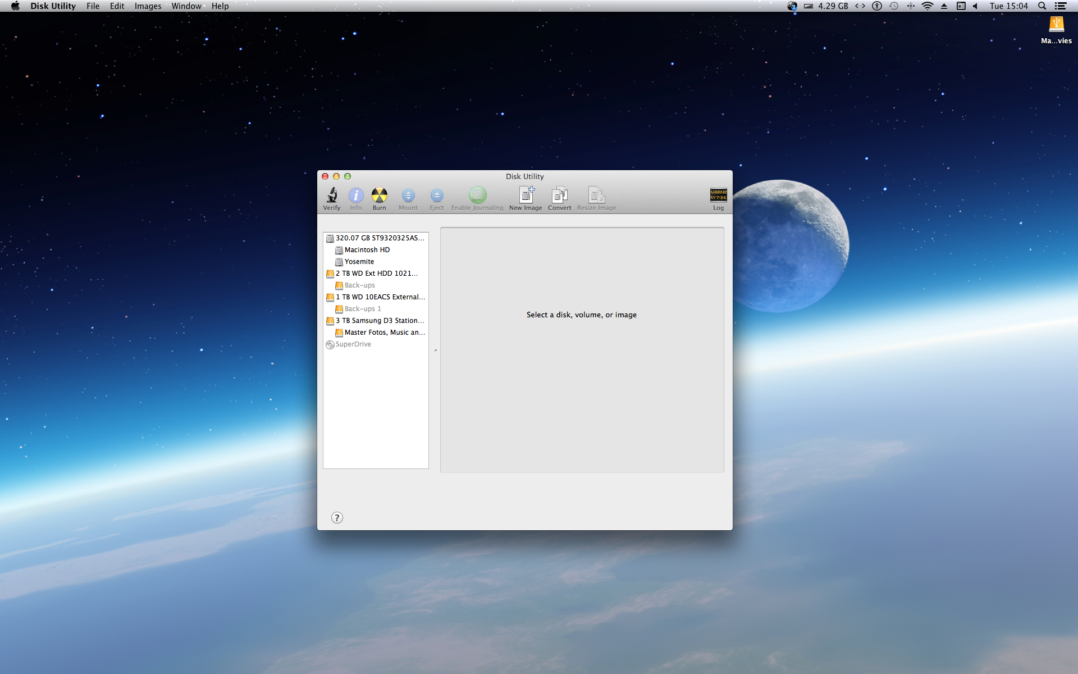The height and width of the screenshot is (674, 1078).
Task: Open Info from the toolbar
Action: [x=356, y=195]
